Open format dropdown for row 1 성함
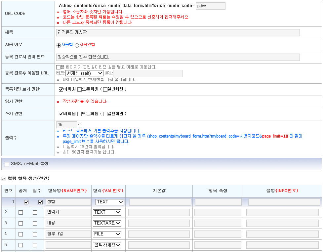Viewport: 325px width, 252px height. 110,202
